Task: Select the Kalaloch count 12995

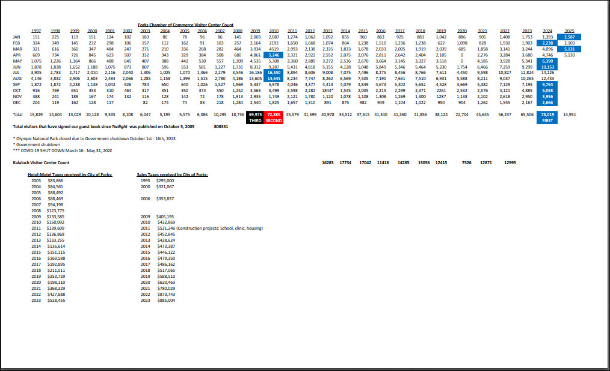Action: click(510, 162)
